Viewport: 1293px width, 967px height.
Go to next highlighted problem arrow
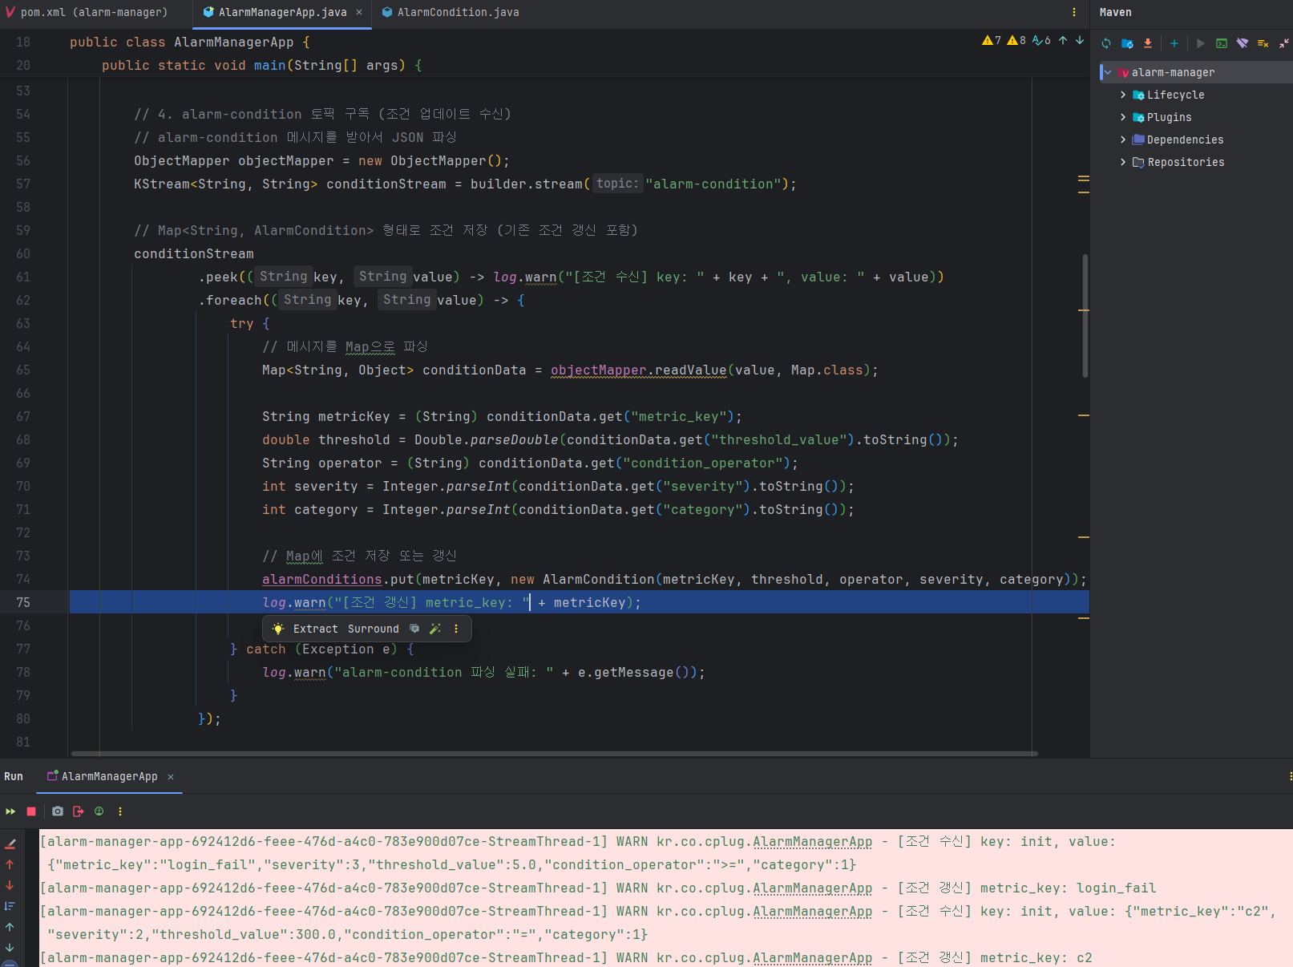coord(1080,40)
